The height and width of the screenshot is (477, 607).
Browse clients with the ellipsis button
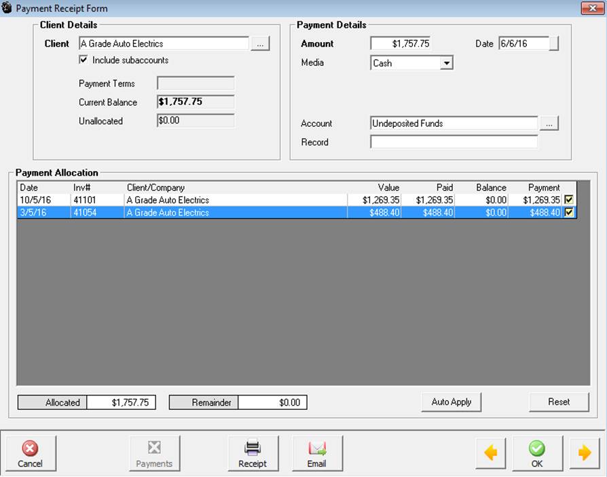tap(260, 43)
